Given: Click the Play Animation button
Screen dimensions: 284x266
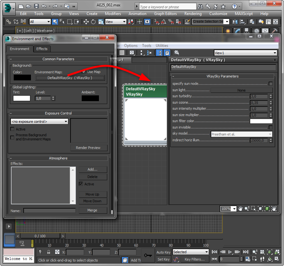Looking at the screenshot, I should click(230, 252).
